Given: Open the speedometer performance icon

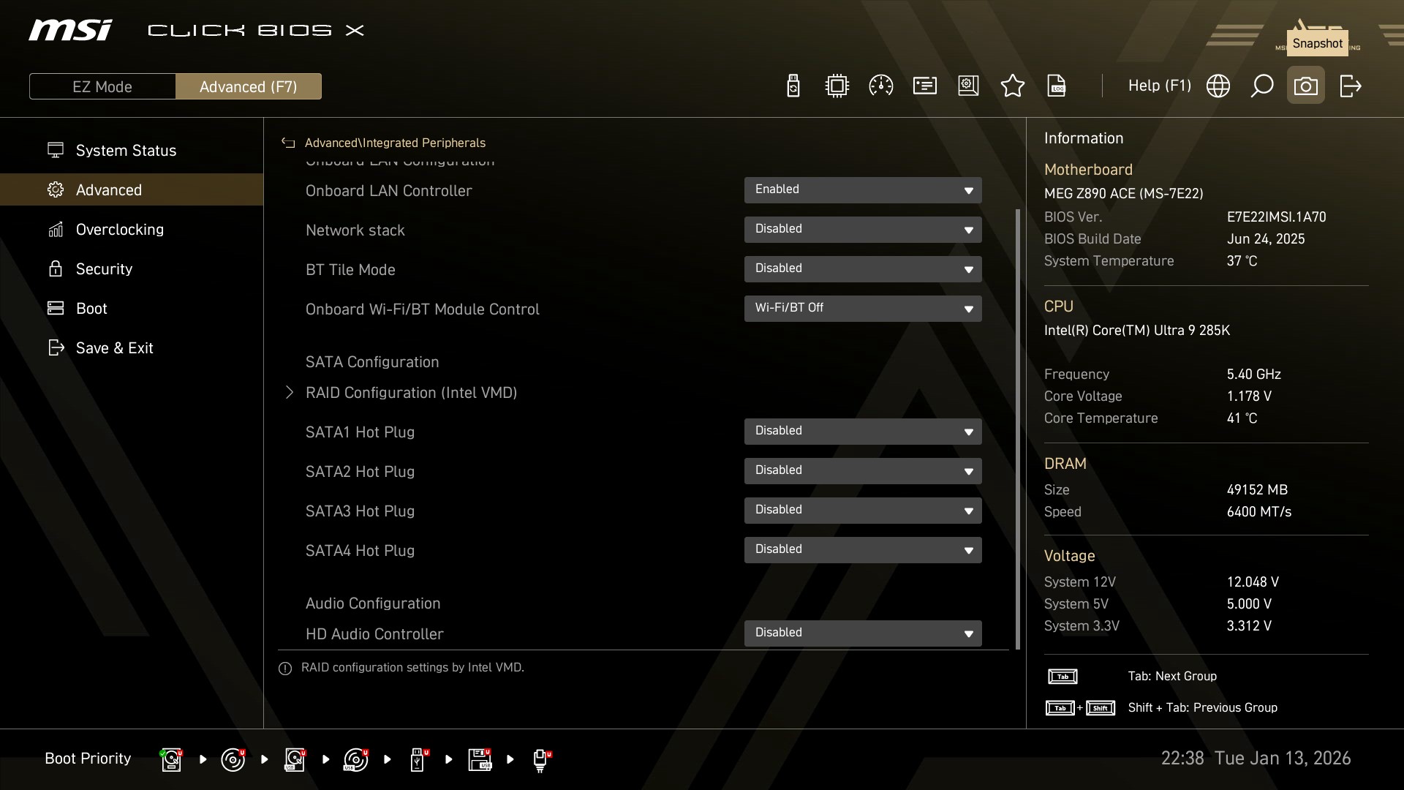Looking at the screenshot, I should point(880,86).
